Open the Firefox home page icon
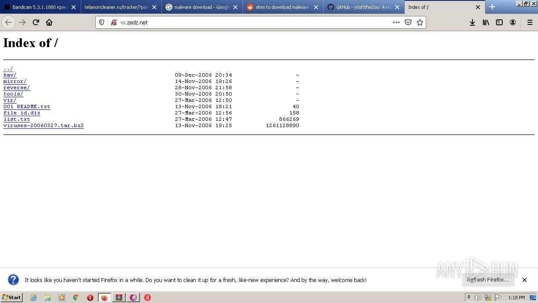This screenshot has height=303, width=538. tap(49, 22)
